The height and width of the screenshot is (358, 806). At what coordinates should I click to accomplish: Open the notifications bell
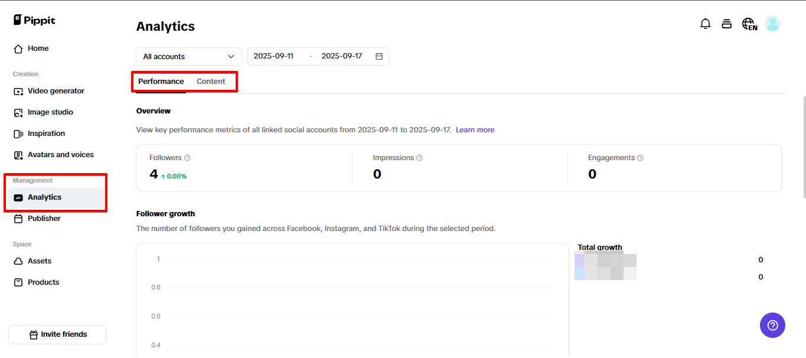tap(705, 23)
